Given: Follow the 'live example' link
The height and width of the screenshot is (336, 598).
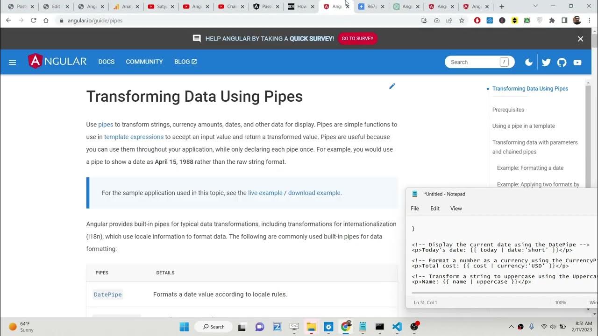Looking at the screenshot, I should (265, 193).
